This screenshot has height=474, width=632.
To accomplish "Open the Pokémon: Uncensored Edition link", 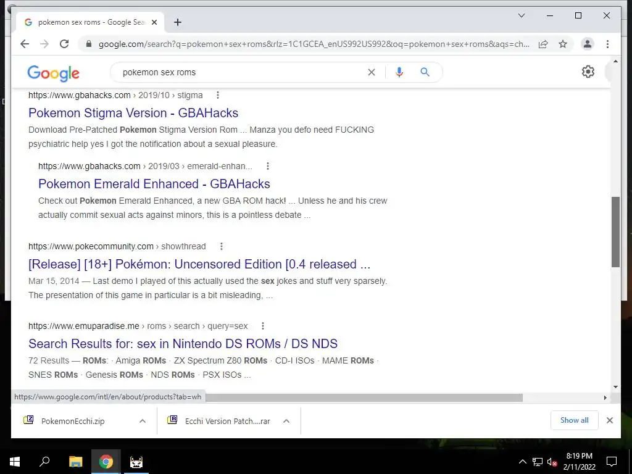I will tap(199, 264).
